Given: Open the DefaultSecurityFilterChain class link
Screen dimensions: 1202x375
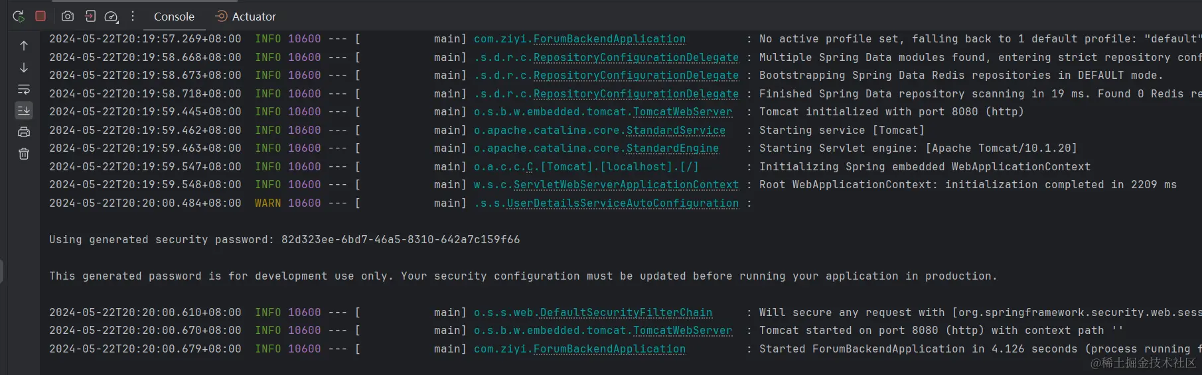Looking at the screenshot, I should (x=626, y=313).
